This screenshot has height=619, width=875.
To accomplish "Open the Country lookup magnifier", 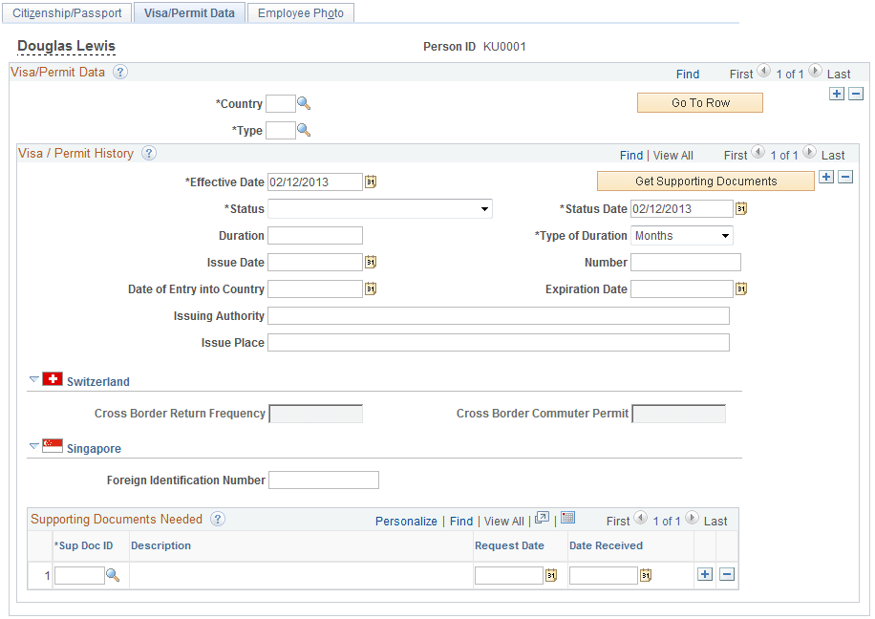I will [304, 103].
